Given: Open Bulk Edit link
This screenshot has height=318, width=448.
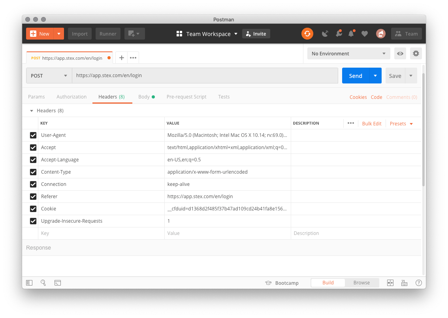Looking at the screenshot, I should (x=372, y=123).
